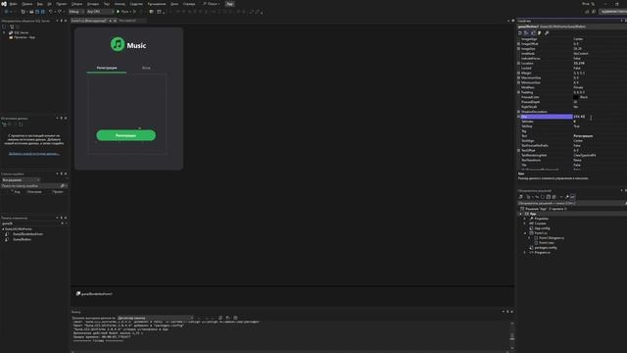Click the Описание column header
Viewport: 627px width, 353px height.
point(34,192)
